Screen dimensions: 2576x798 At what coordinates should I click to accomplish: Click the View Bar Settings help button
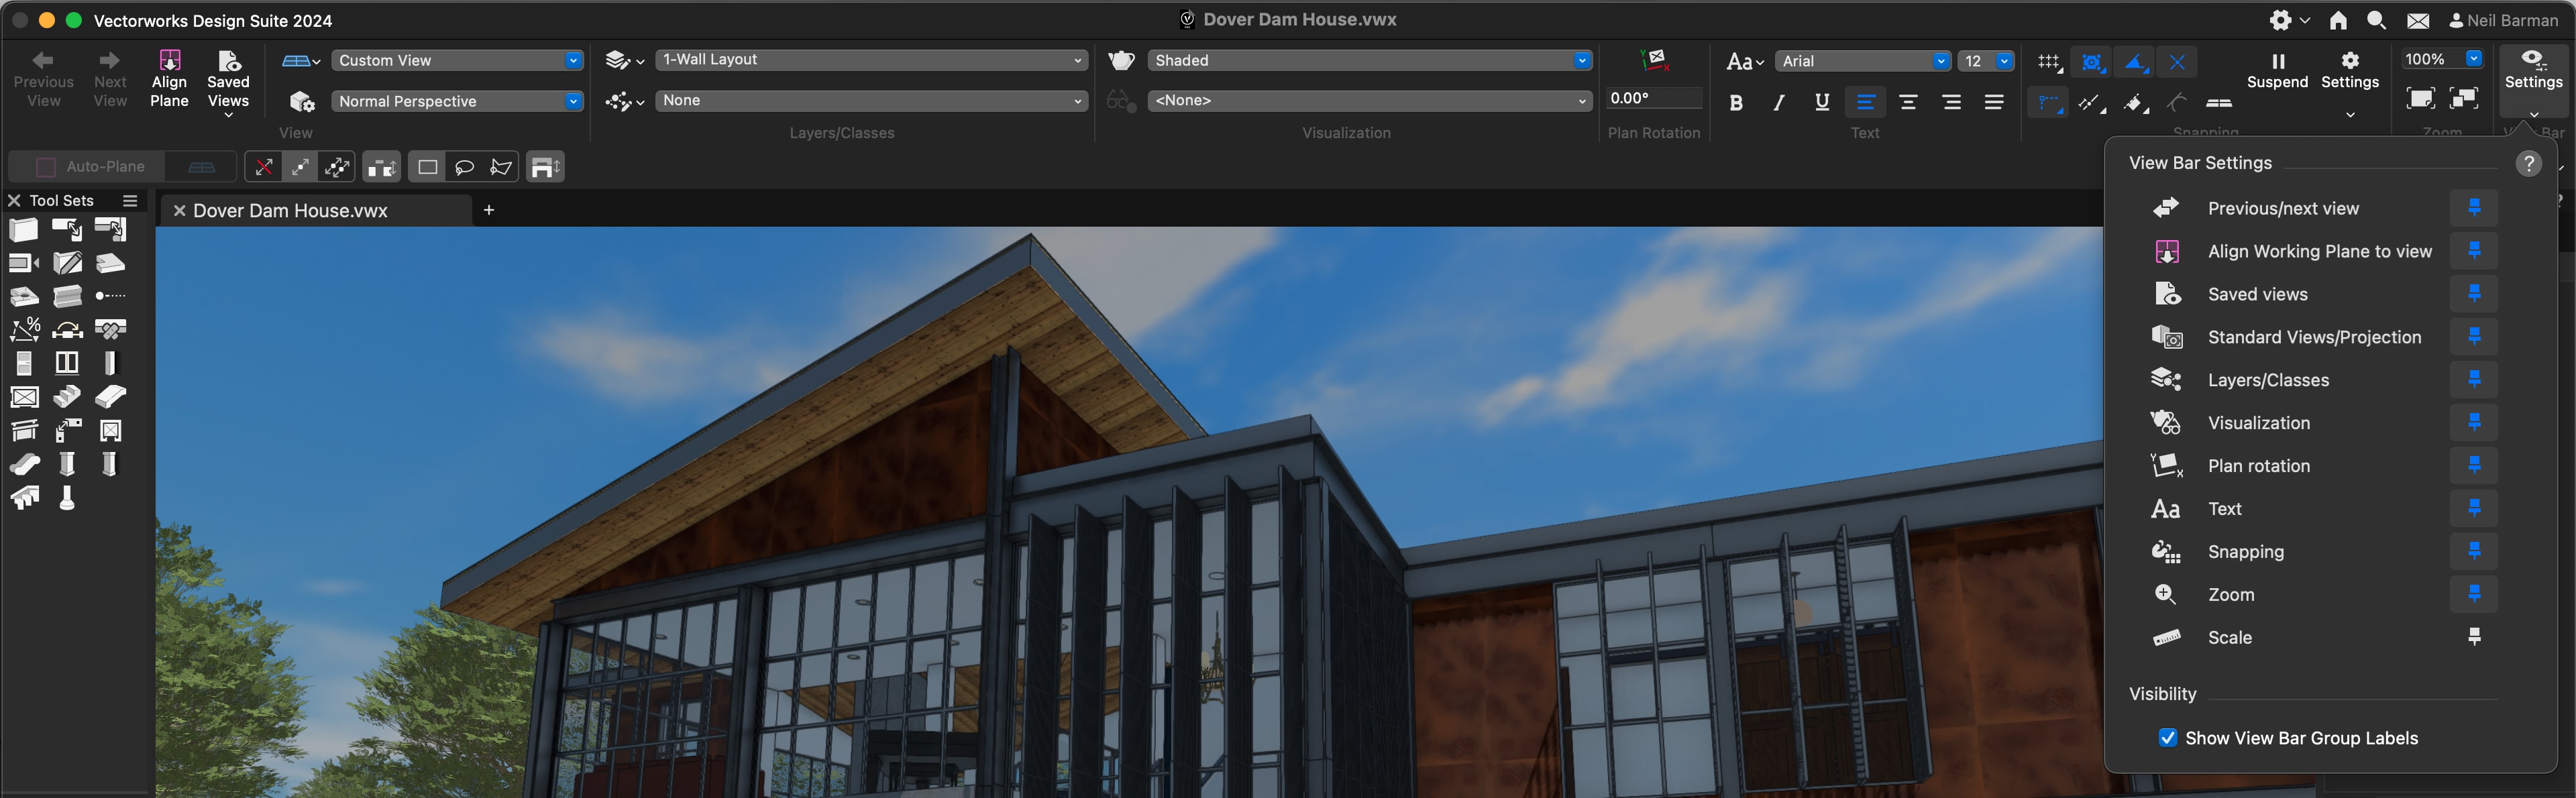tap(2528, 163)
